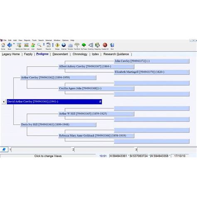Image resolution: width=197 pixels, height=197 pixels.
Task: Open the Reports menu
Action: [x=27, y=40]
